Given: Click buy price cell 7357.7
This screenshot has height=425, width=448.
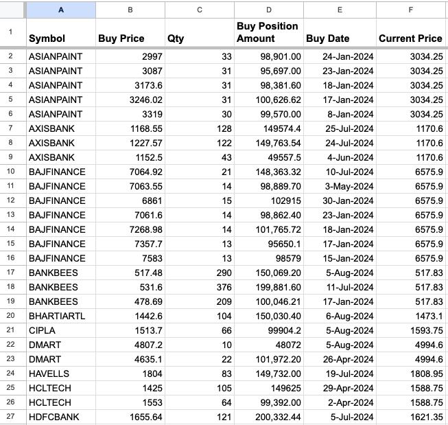Looking at the screenshot, I should [130, 244].
